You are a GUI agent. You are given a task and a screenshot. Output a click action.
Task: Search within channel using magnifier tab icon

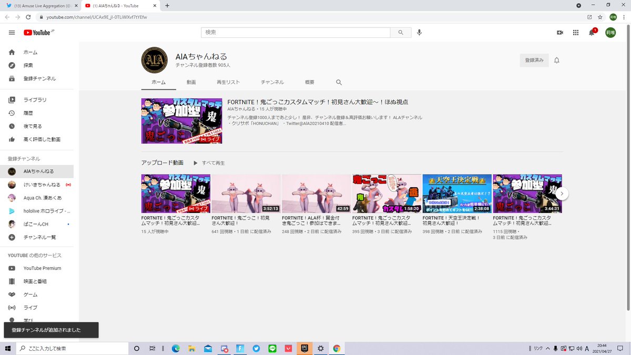click(339, 83)
